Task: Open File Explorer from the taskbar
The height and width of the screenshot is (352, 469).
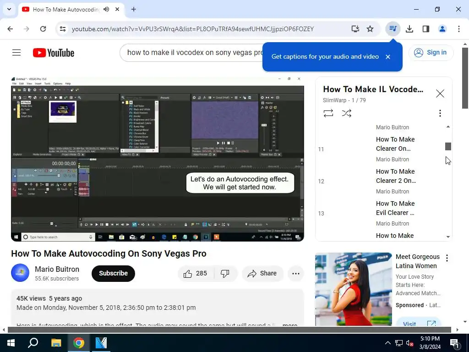Action: pos(56,343)
